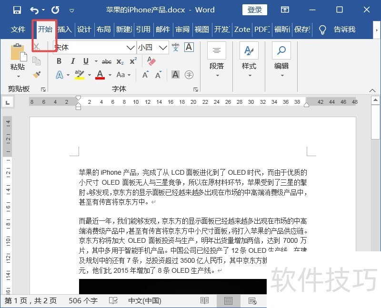This screenshot has height=308, width=381.
Task: Expand the 小四 font size dropdown
Action: [x=163, y=47]
